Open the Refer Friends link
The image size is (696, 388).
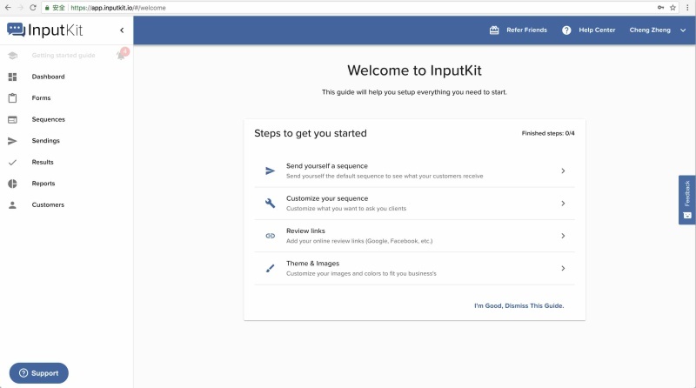click(527, 30)
